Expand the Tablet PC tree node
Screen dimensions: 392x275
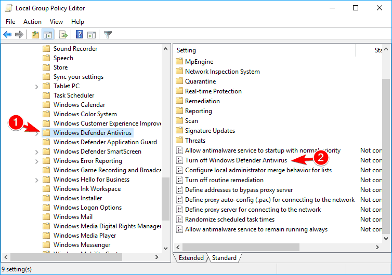(x=37, y=87)
